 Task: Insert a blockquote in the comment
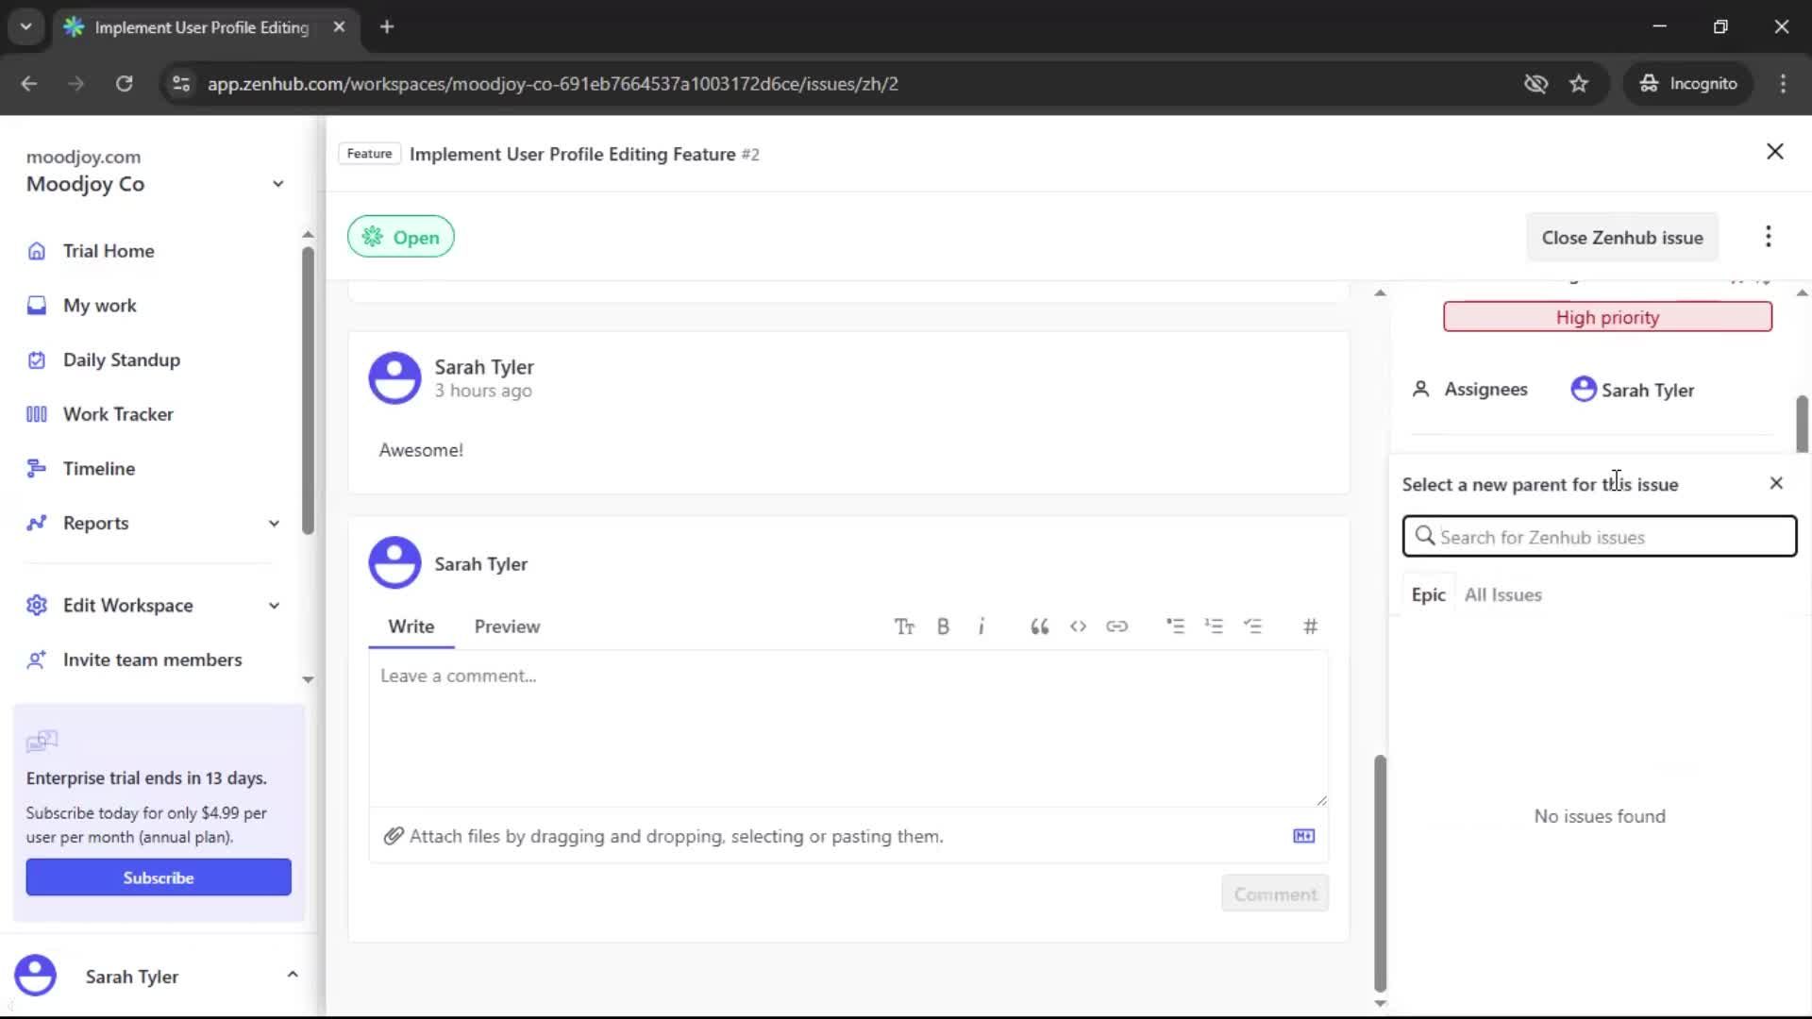[x=1039, y=626]
